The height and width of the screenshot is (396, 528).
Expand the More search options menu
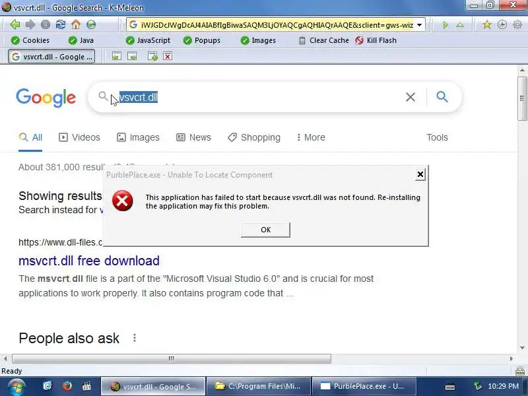point(311,137)
